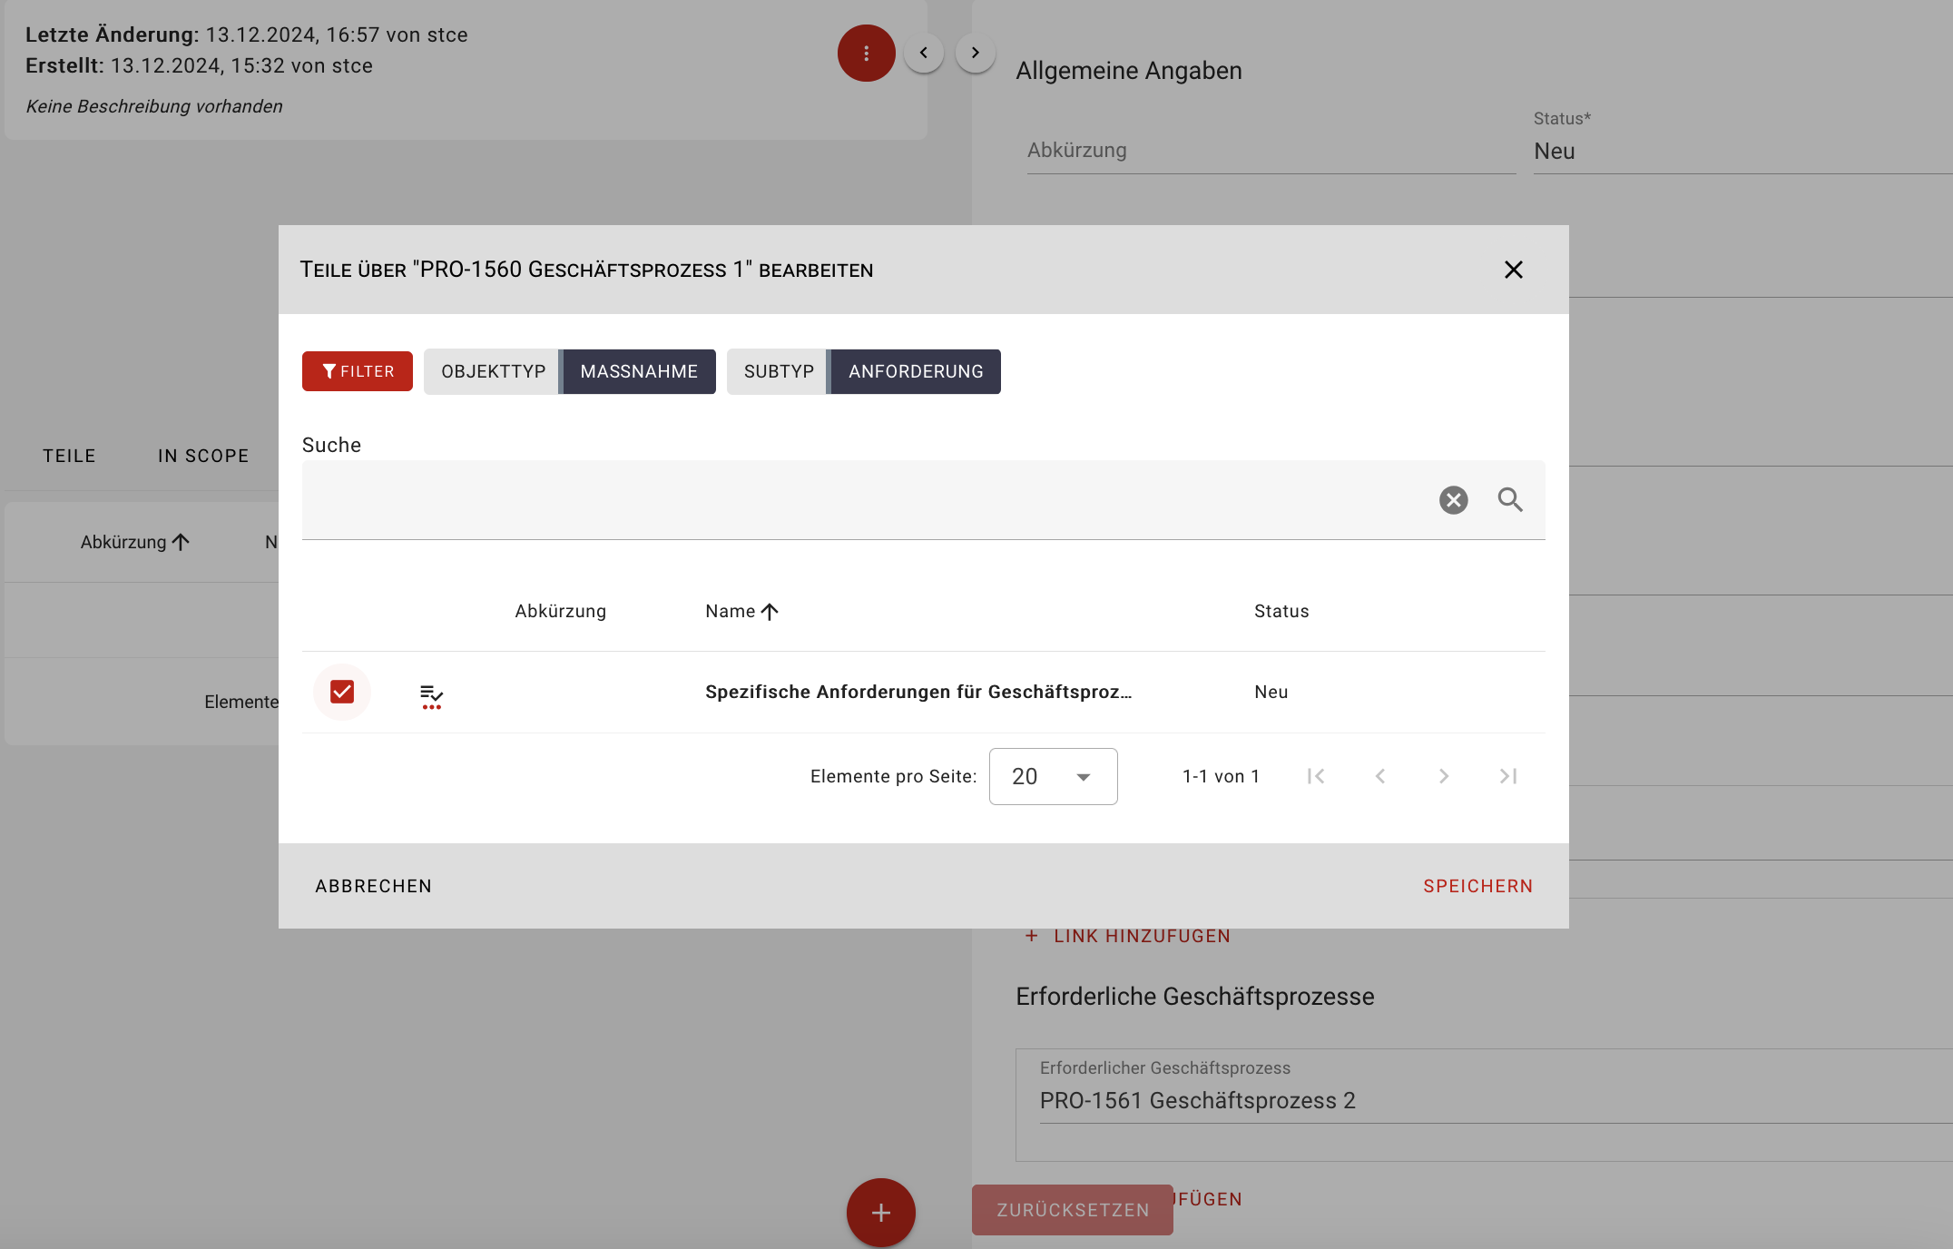Click previous page arrow in pagination
Screen dimensions: 1953x1249
pos(1380,776)
